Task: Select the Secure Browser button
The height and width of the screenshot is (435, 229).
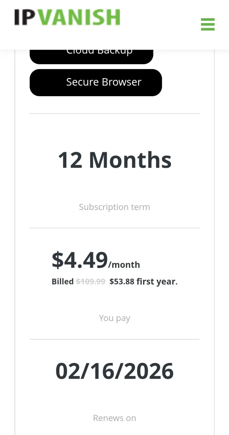Action: click(x=96, y=83)
